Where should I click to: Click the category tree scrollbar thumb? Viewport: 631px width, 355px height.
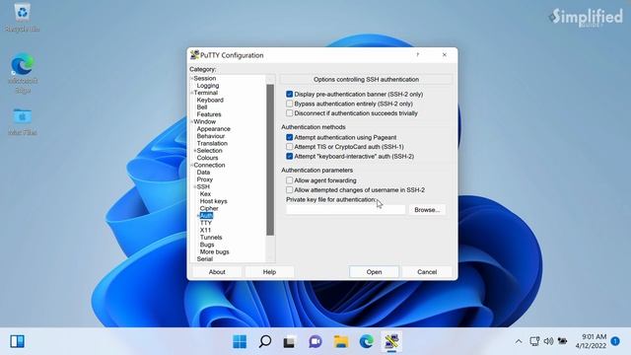tap(270, 160)
